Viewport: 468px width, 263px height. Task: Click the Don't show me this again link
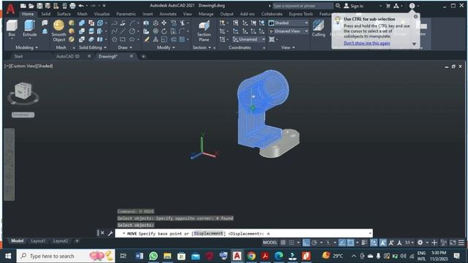click(x=367, y=43)
